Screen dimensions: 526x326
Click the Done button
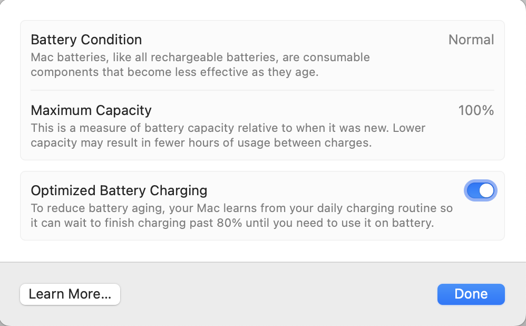point(471,294)
